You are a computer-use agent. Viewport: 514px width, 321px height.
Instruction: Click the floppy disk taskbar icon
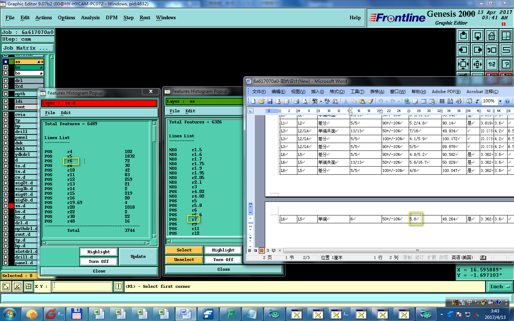77,314
